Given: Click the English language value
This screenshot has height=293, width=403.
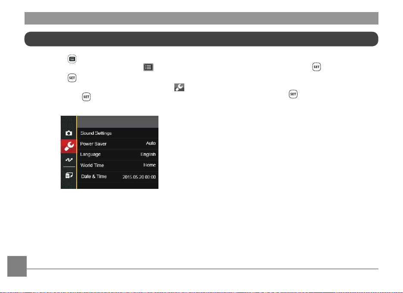Looking at the screenshot, I should click(148, 154).
